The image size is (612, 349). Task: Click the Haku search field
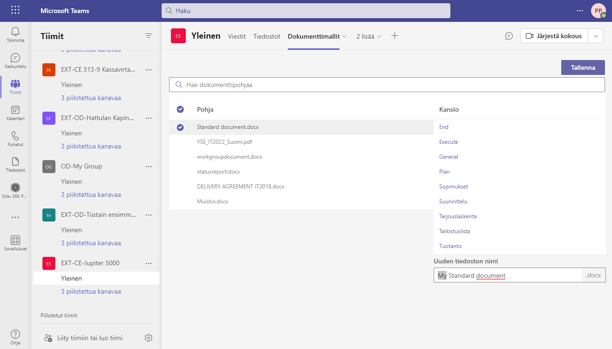pyautogui.click(x=306, y=11)
